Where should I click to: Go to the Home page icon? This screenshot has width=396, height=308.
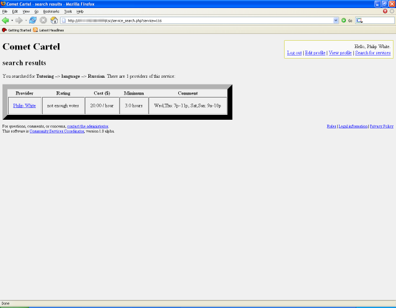coord(54,20)
